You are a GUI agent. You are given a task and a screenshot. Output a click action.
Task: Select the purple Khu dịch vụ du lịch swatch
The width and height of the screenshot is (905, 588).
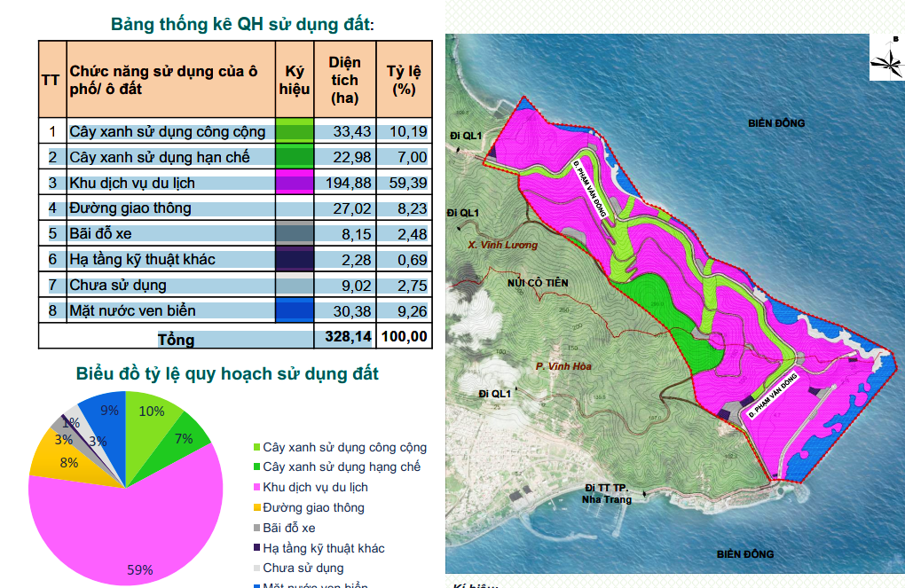295,182
